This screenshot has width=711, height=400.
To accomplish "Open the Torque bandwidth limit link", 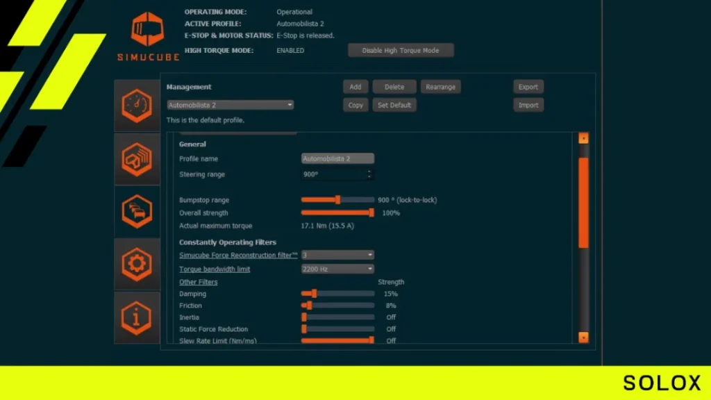I will pos(215,269).
